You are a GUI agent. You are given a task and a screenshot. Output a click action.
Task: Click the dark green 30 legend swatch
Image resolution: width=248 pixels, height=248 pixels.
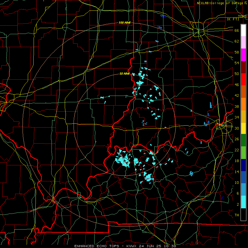pyautogui.click(x=243, y=140)
